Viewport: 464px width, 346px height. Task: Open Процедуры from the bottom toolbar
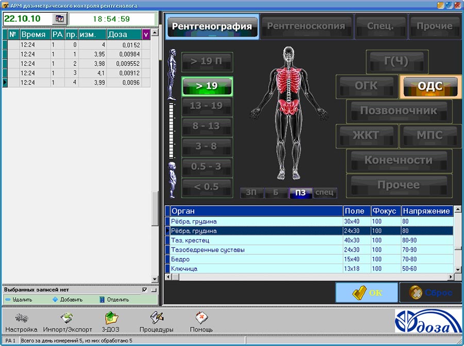click(156, 318)
